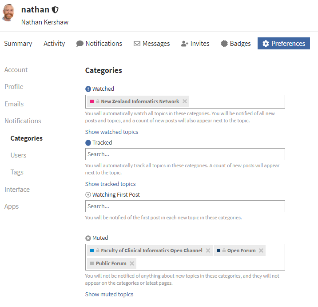Image resolution: width=318 pixels, height=307 pixels.
Task: Go to the Invites tab
Action: (195, 44)
